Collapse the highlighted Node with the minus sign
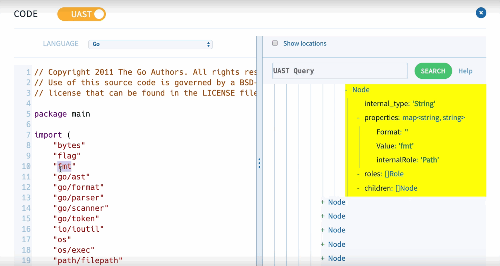The image size is (500, 266). 346,90
